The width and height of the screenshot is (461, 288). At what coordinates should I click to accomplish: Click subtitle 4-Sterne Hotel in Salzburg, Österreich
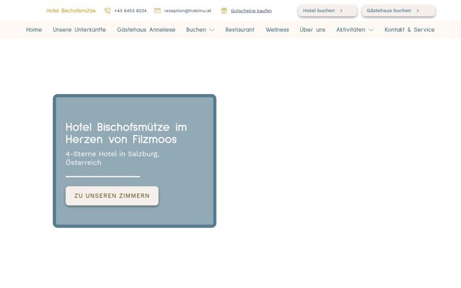point(112,158)
